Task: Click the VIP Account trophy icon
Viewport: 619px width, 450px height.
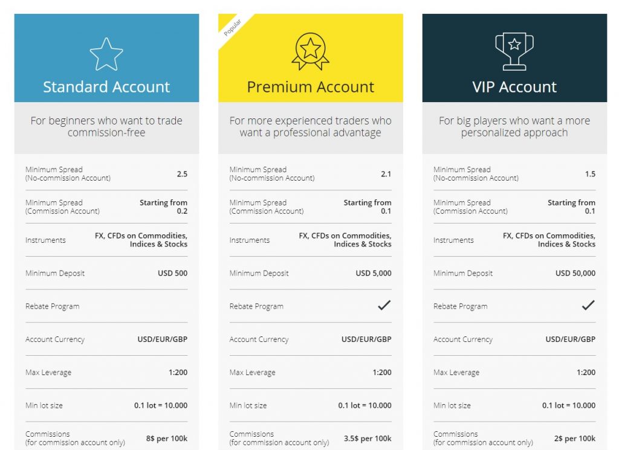Action: click(514, 52)
